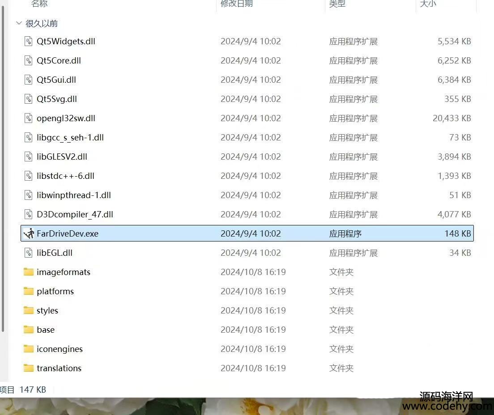
Task: Select the Qt5Svg.dll file name
Action: click(57, 99)
